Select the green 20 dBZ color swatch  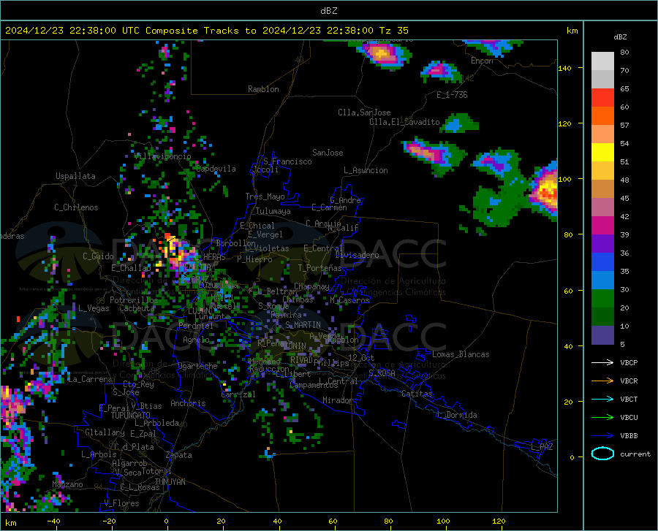(602, 299)
